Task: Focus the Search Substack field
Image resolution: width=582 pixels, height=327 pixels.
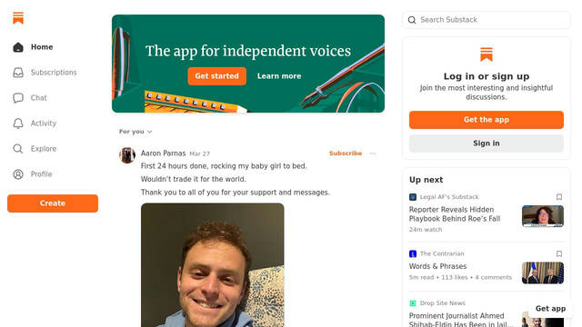Action: coord(487,20)
